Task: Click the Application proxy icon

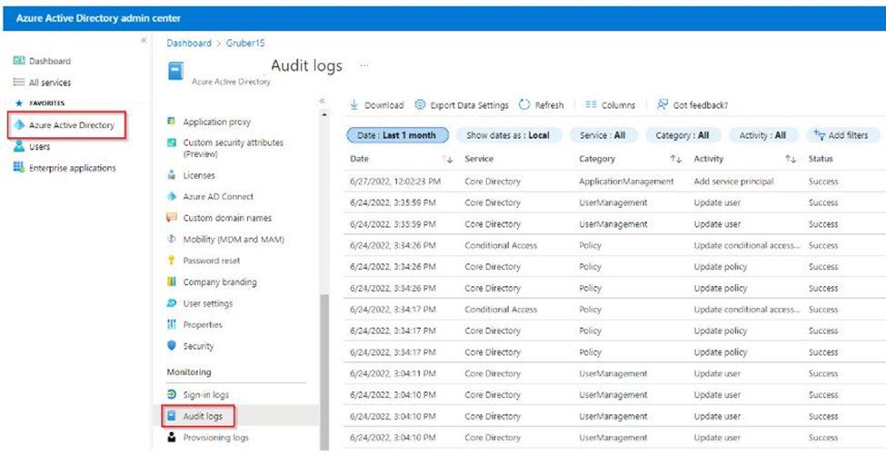Action: 172,121
